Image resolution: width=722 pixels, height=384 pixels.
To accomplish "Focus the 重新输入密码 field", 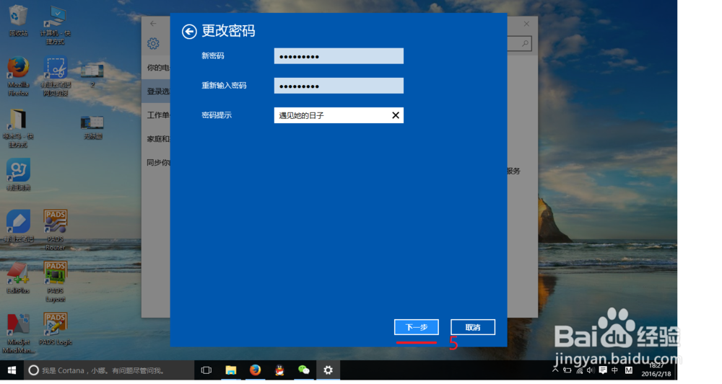I will (x=339, y=86).
